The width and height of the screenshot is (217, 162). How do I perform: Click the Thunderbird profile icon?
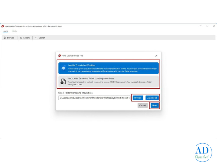click(x=64, y=68)
